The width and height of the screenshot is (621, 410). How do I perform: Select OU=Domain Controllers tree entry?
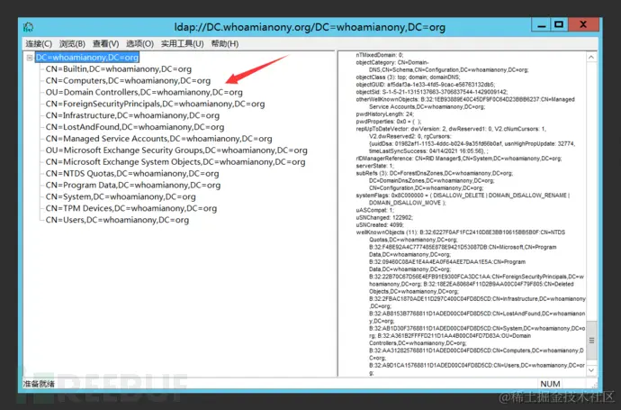point(144,92)
